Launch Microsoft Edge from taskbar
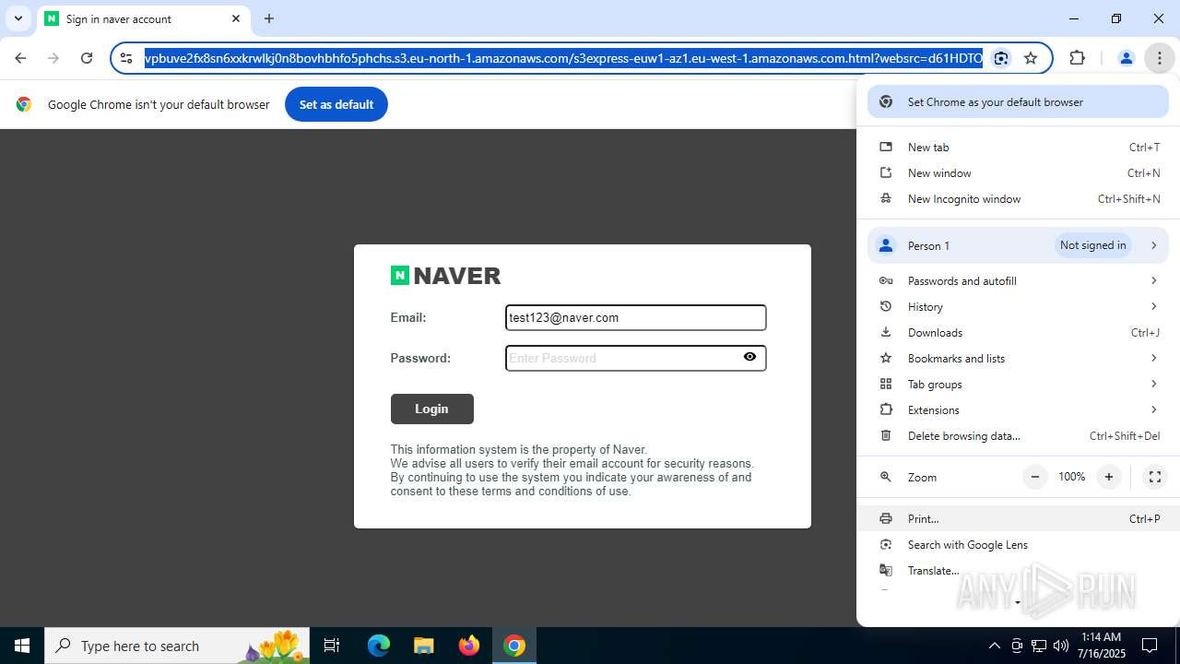The width and height of the screenshot is (1180, 664). pos(379,646)
